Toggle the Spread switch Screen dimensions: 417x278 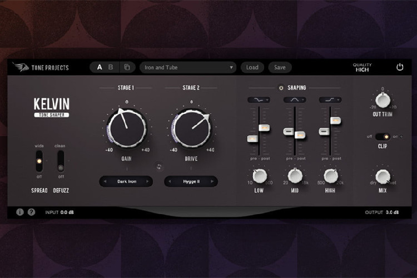[x=39, y=161]
